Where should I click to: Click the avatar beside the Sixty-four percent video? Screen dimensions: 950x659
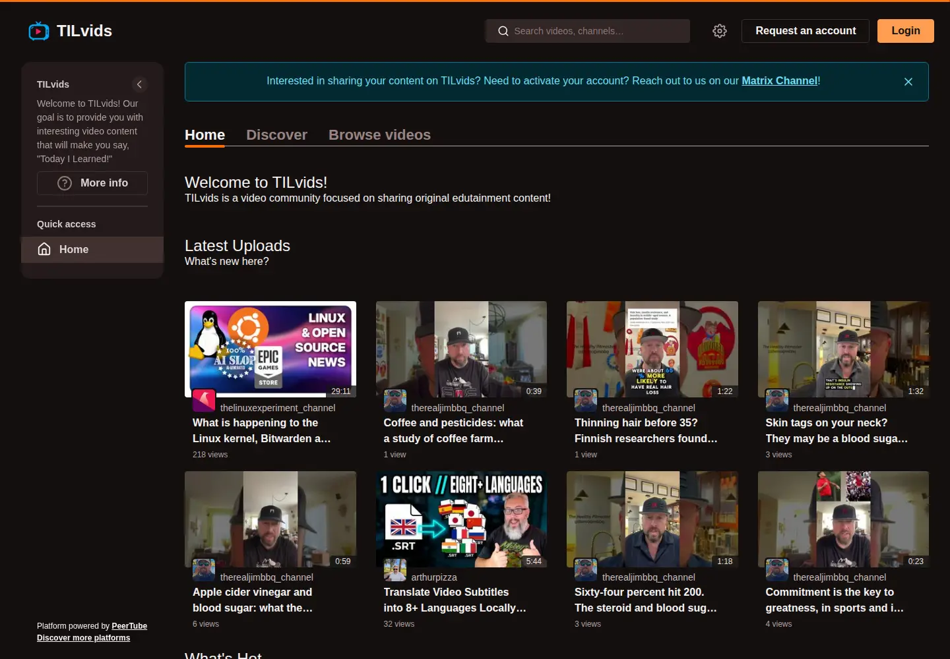click(x=586, y=570)
